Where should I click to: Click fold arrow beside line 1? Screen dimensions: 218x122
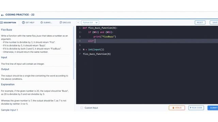pos(81,28)
